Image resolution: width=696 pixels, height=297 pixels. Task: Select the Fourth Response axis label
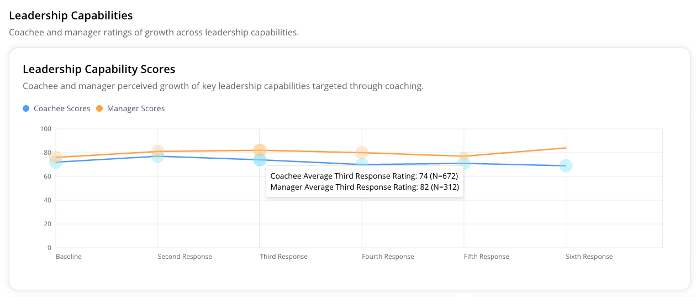click(x=388, y=257)
